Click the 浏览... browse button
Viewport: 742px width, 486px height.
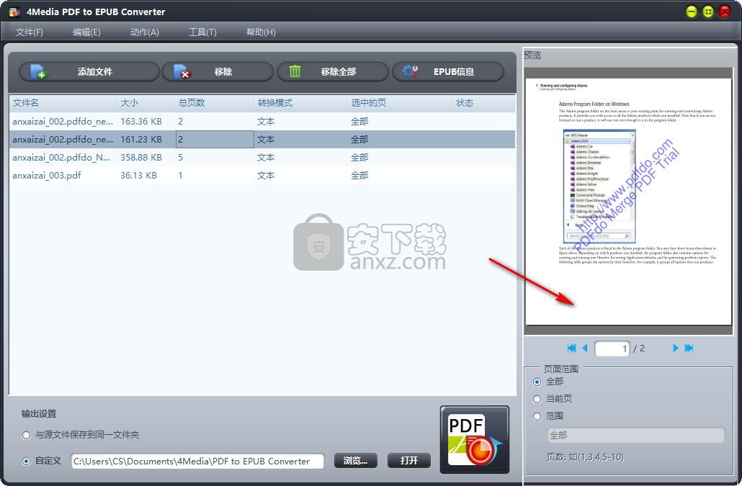(x=356, y=461)
